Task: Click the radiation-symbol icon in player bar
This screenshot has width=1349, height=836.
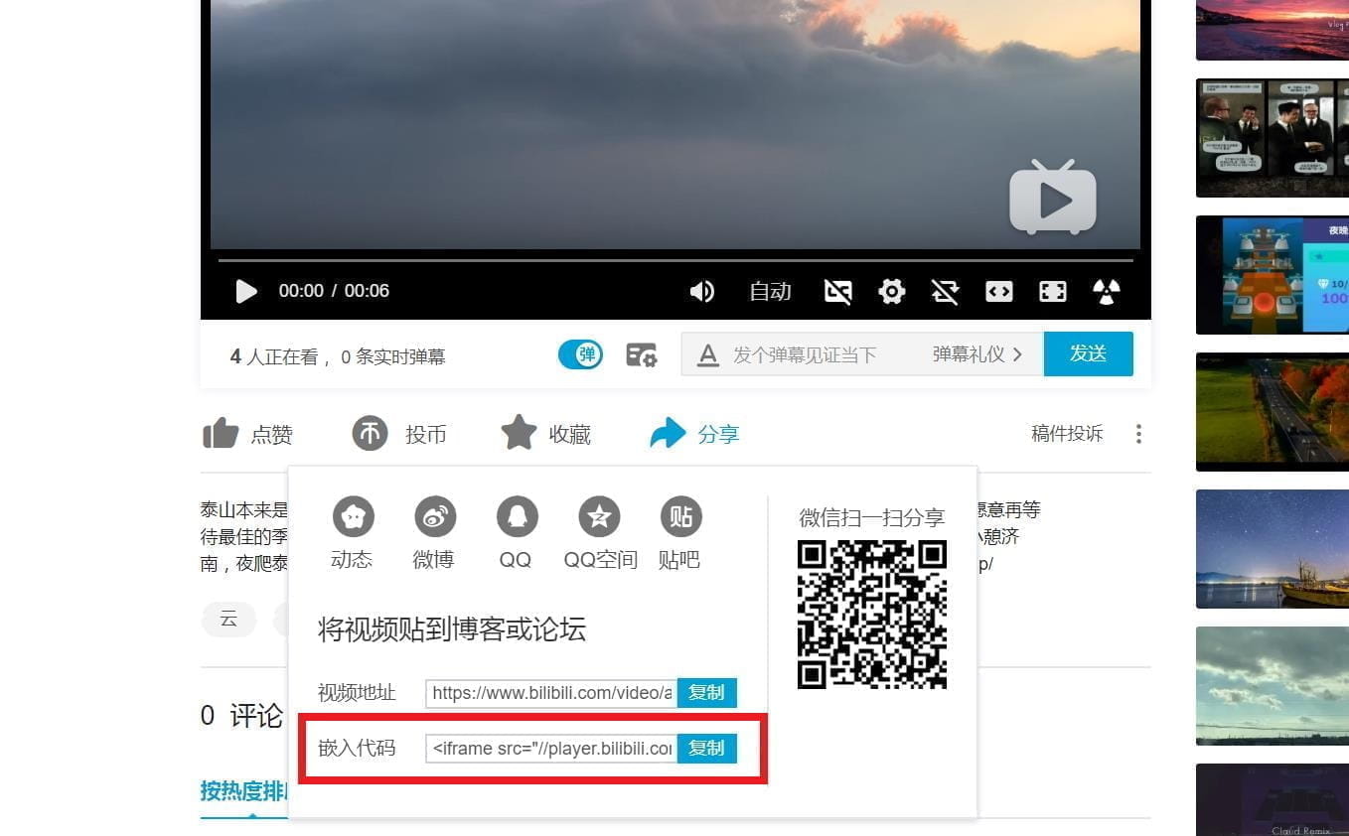Action: (1106, 291)
